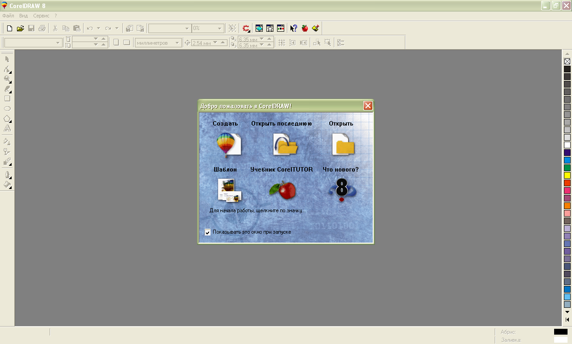
Task: Select the Freehand pencil tool
Action: (7, 89)
